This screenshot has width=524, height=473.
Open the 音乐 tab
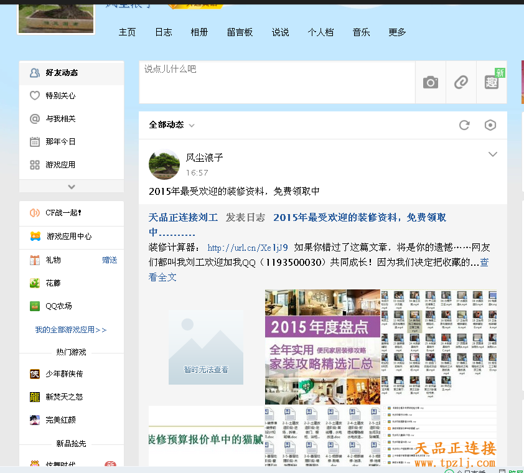(361, 32)
